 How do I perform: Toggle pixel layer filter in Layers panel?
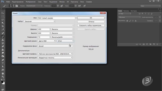click(139, 14)
